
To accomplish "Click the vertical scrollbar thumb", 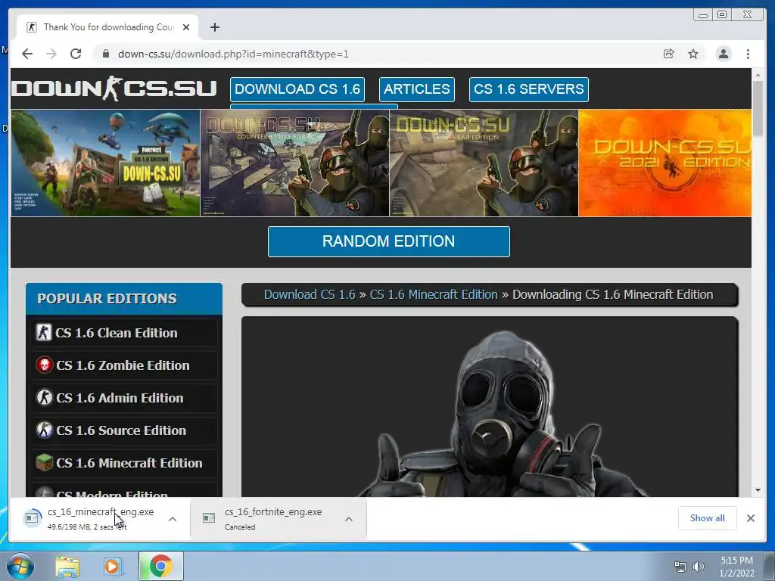I will click(x=758, y=107).
